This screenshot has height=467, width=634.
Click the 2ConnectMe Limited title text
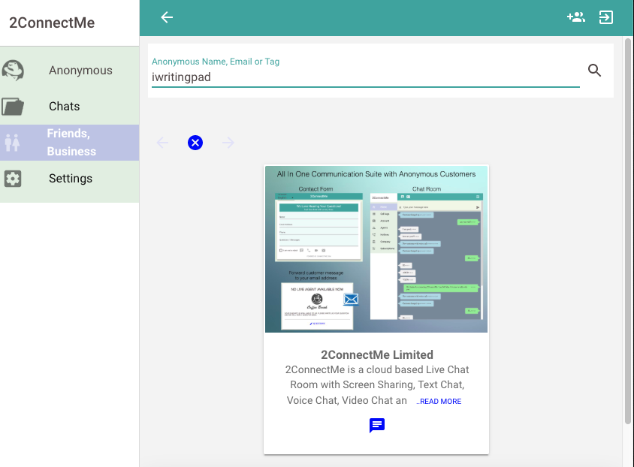tap(377, 354)
